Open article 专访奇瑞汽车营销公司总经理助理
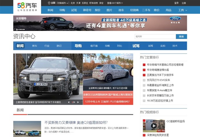The width and height of the screenshot is (200, 137). pyautogui.click(x=165, y=65)
